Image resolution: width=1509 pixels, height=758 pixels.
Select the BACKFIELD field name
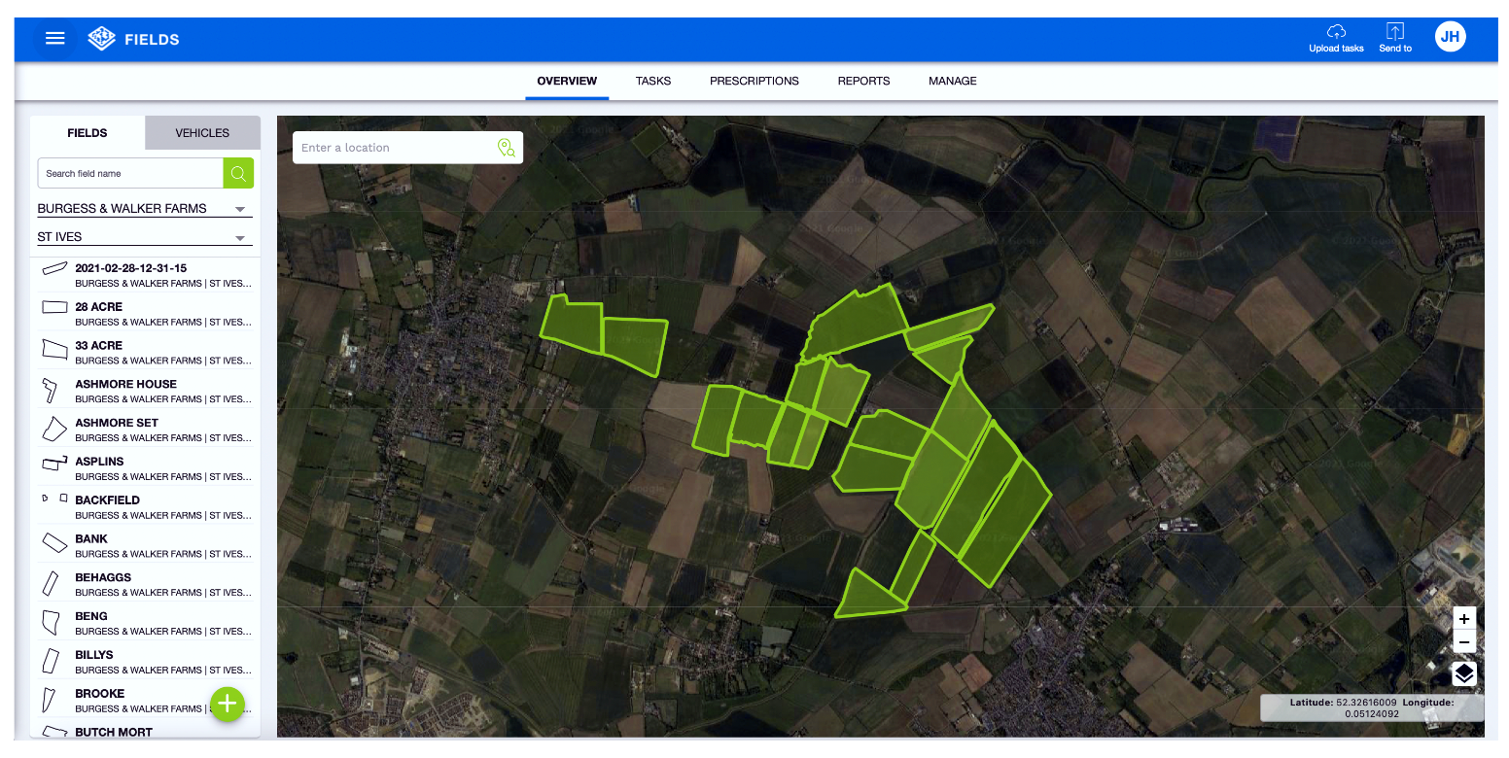108,500
